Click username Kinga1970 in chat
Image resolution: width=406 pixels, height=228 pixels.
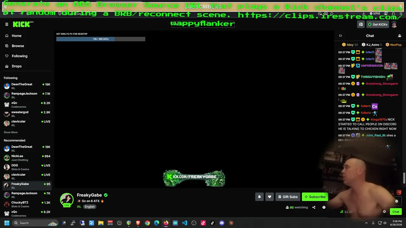pos(378,120)
